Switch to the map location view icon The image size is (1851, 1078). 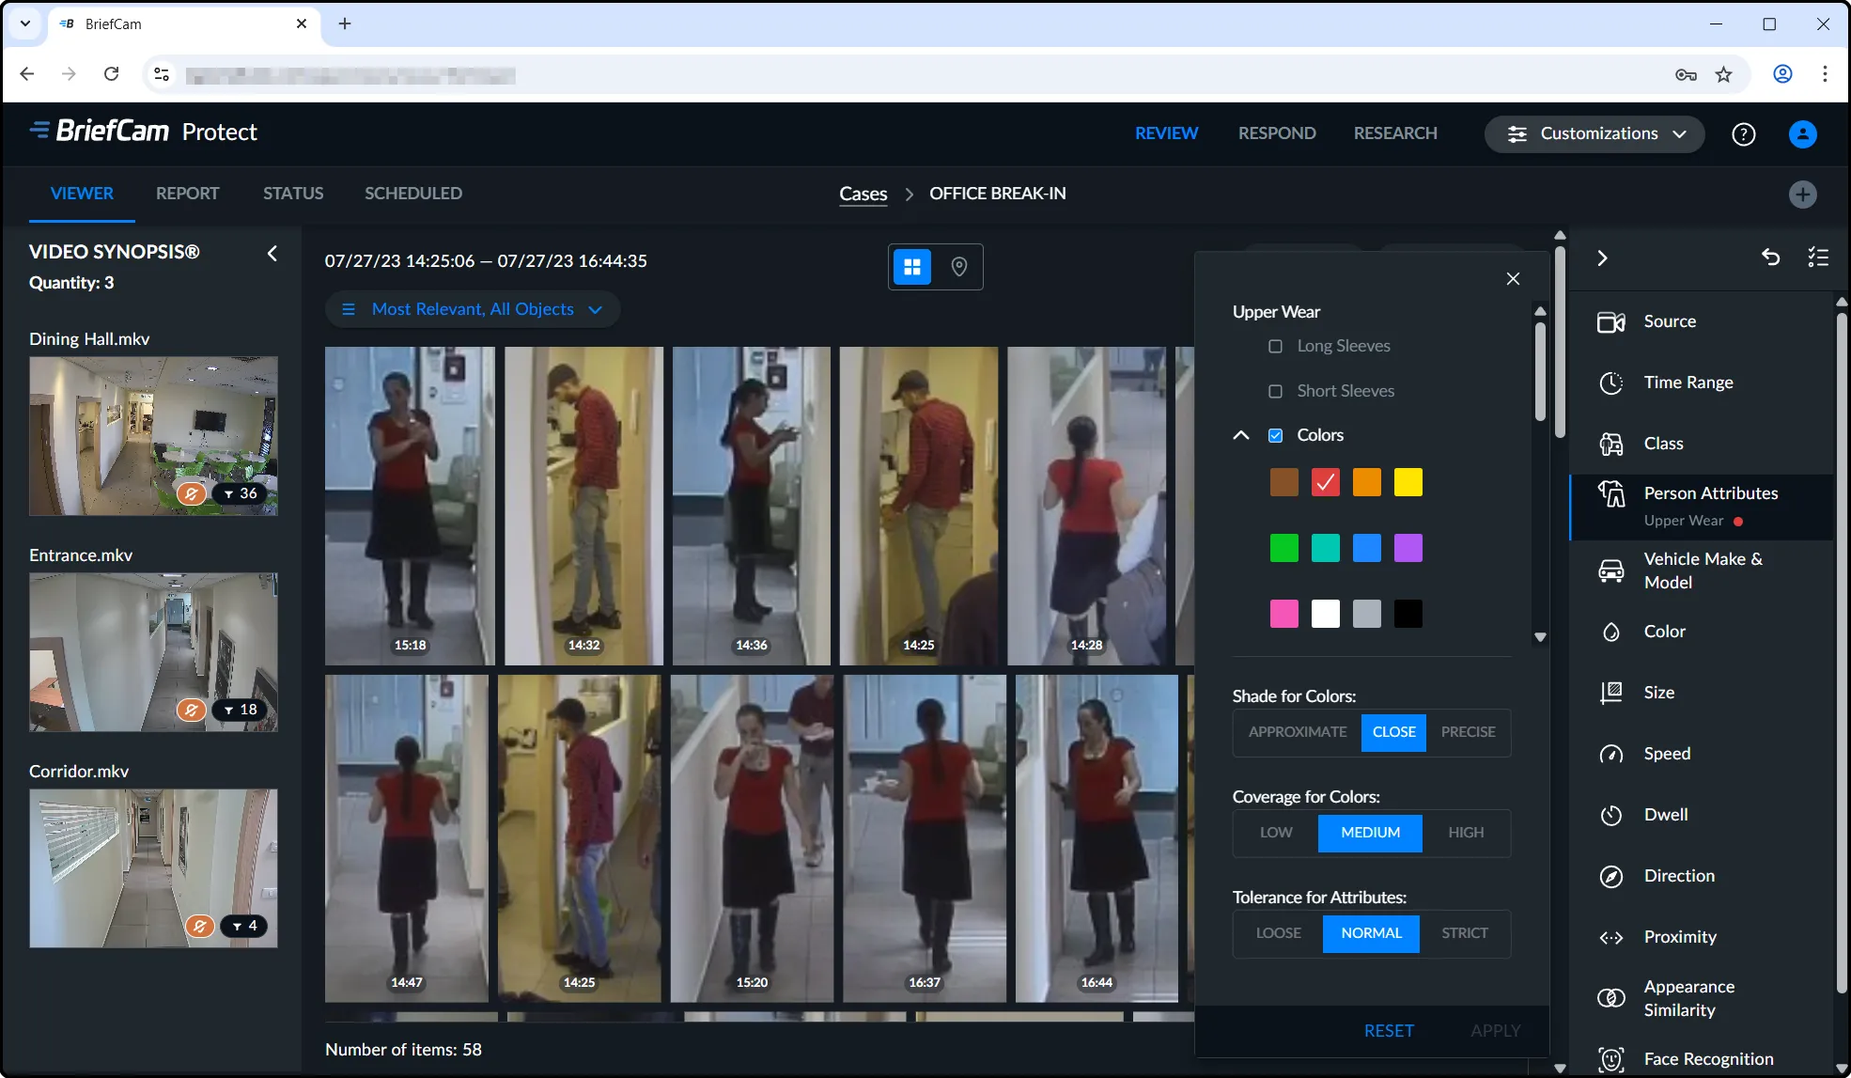coord(958,267)
